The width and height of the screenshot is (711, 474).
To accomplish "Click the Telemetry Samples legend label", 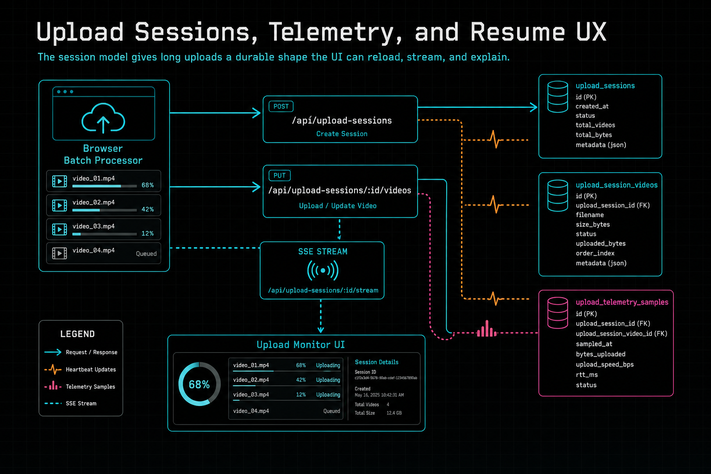I will click(90, 387).
